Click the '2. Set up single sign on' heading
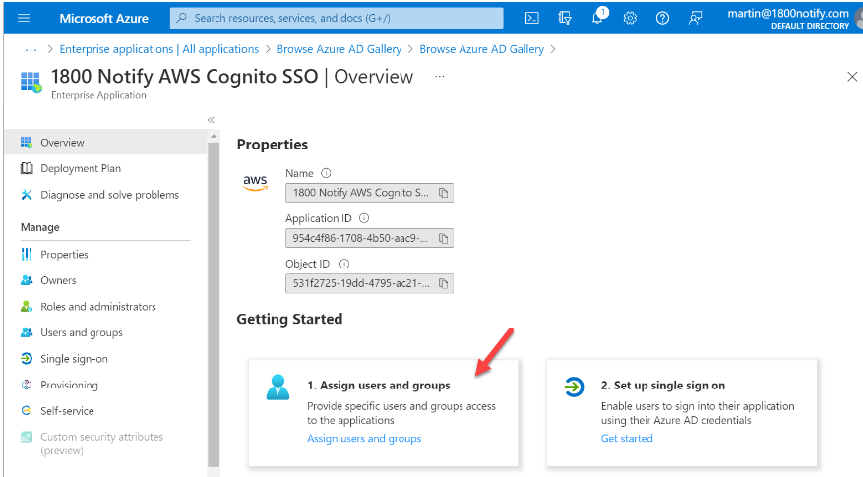 (662, 386)
